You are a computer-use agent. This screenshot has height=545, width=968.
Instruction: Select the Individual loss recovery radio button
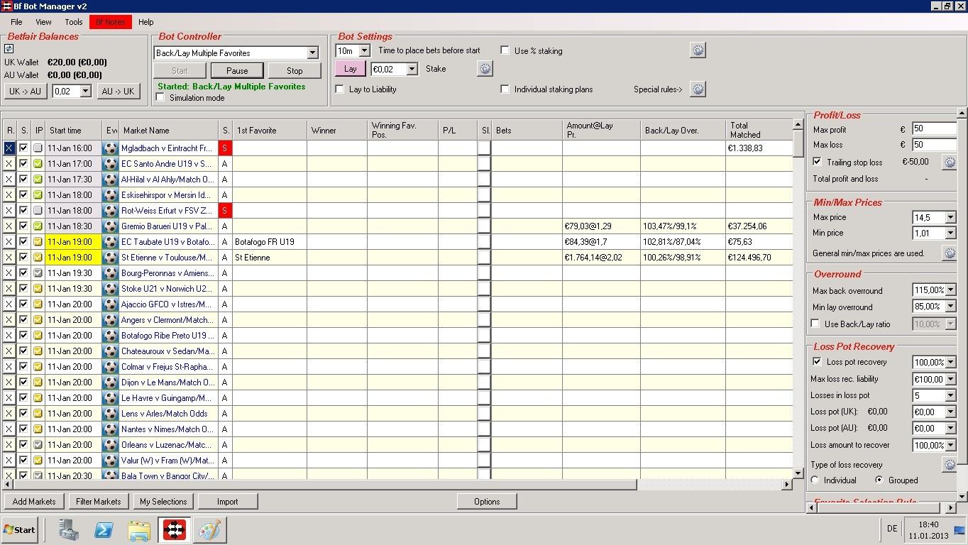(x=815, y=480)
